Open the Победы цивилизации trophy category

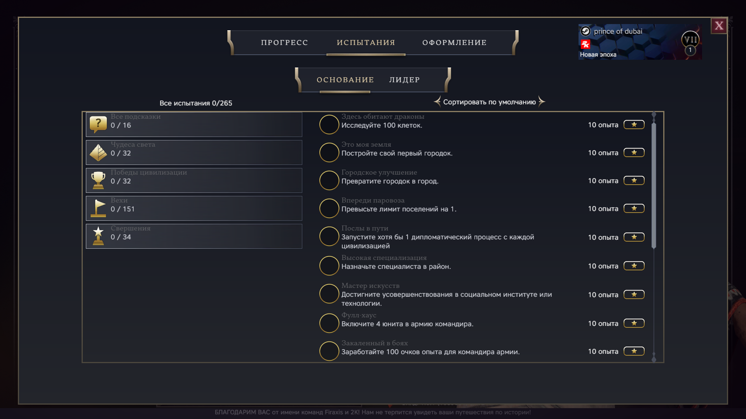[194, 180]
